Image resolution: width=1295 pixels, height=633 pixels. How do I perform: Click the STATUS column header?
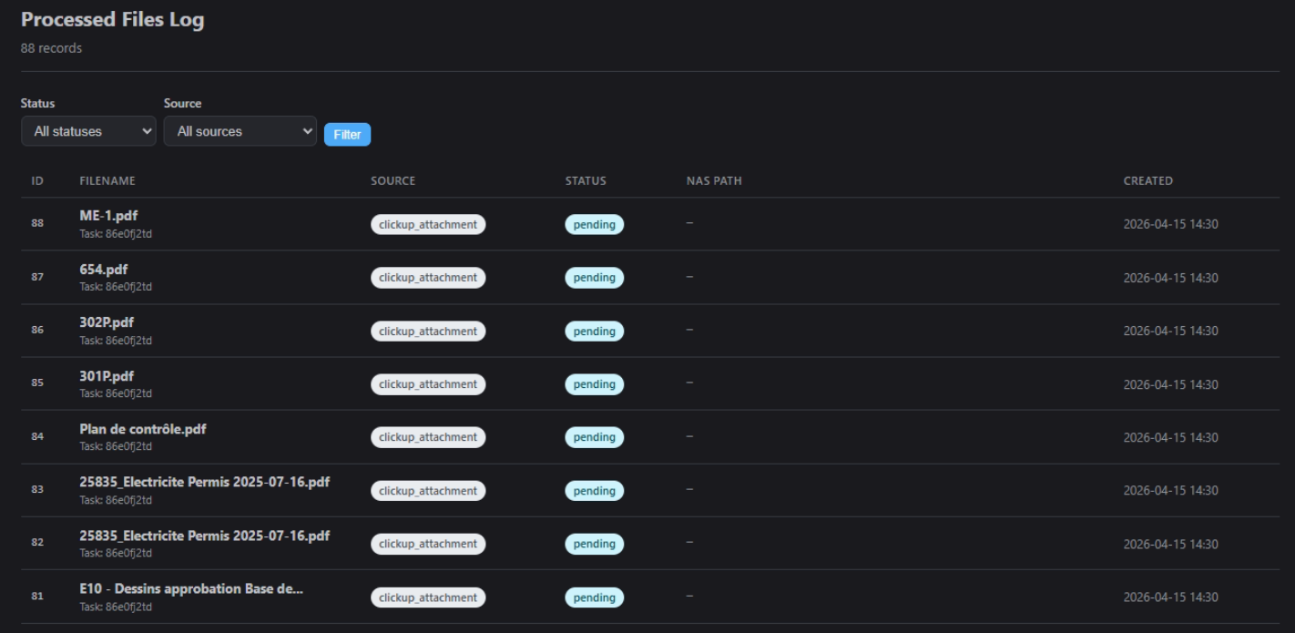coord(586,181)
